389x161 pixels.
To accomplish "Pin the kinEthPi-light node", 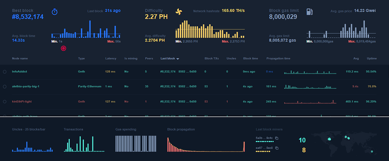I will click(5, 101).
